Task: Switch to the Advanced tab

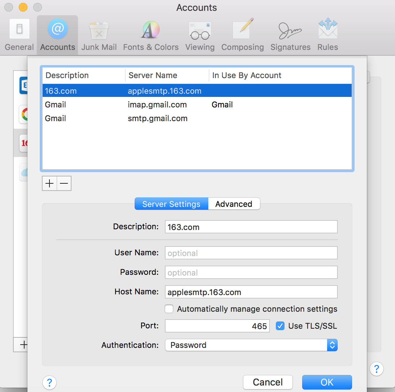Action: (234, 204)
